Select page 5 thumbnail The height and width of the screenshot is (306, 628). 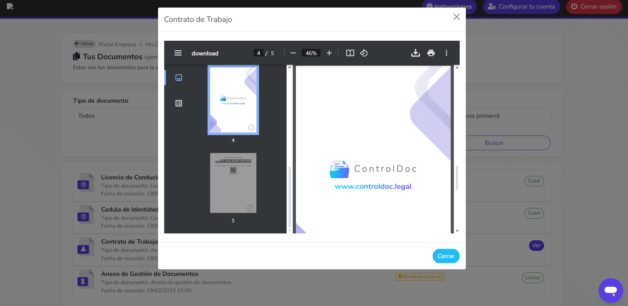click(233, 183)
